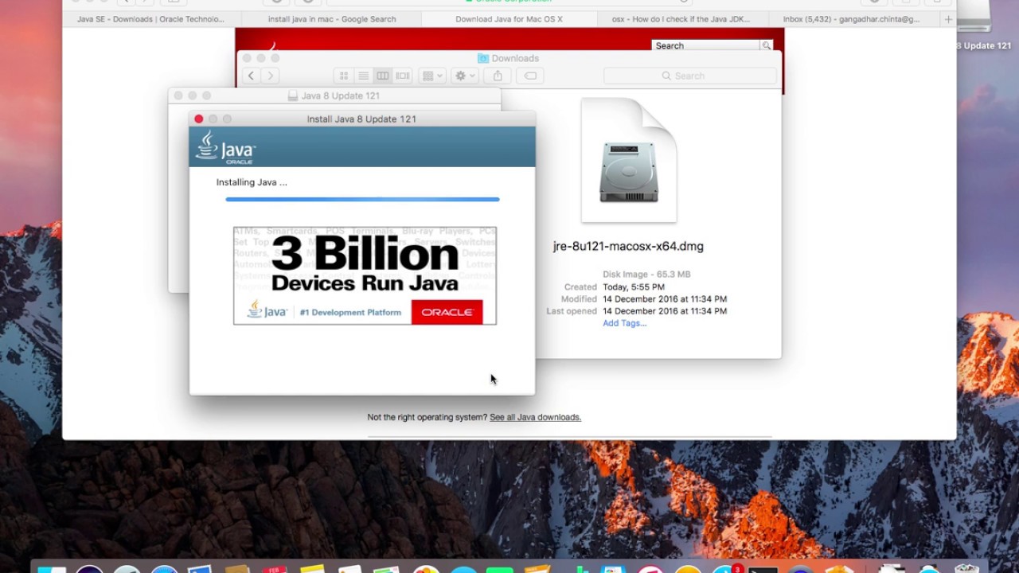This screenshot has width=1019, height=573.
Task: Click the Last opened date value
Action: point(665,311)
